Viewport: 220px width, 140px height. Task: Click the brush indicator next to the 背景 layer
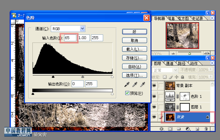tap(161, 117)
